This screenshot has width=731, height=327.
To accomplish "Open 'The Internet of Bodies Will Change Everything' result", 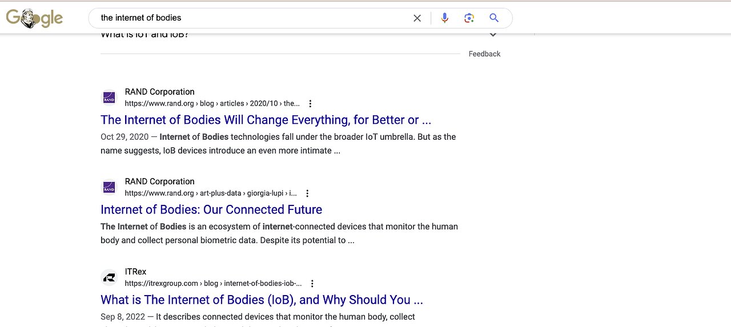I will point(266,120).
